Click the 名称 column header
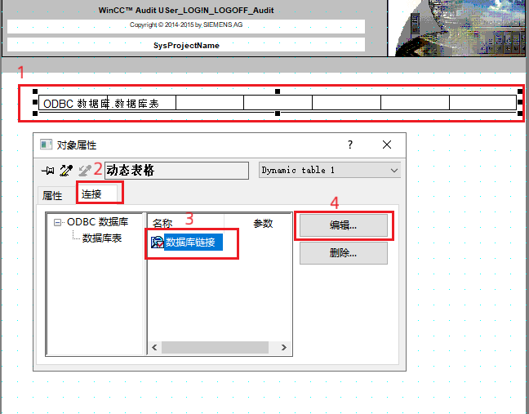The height and width of the screenshot is (414, 529). coord(162,223)
